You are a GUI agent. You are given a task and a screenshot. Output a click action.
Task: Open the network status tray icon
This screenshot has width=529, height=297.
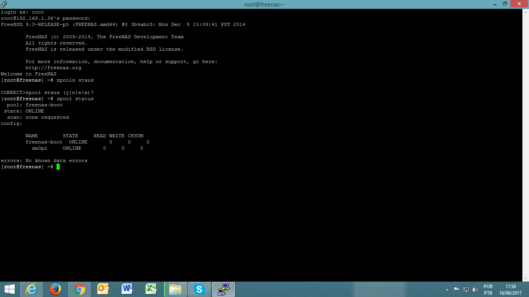[466, 289]
